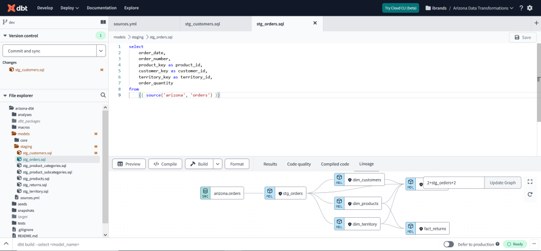The height and width of the screenshot is (251, 541).
Task: Expand lineage graph to fullscreen
Action: (530, 181)
